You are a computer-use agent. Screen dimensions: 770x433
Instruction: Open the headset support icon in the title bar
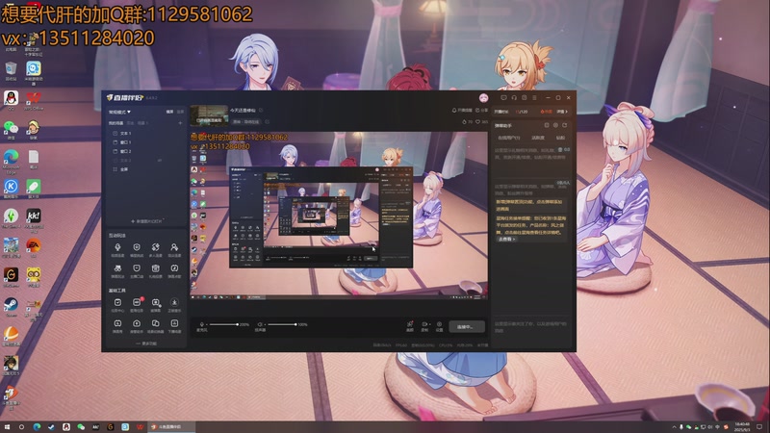tap(514, 98)
